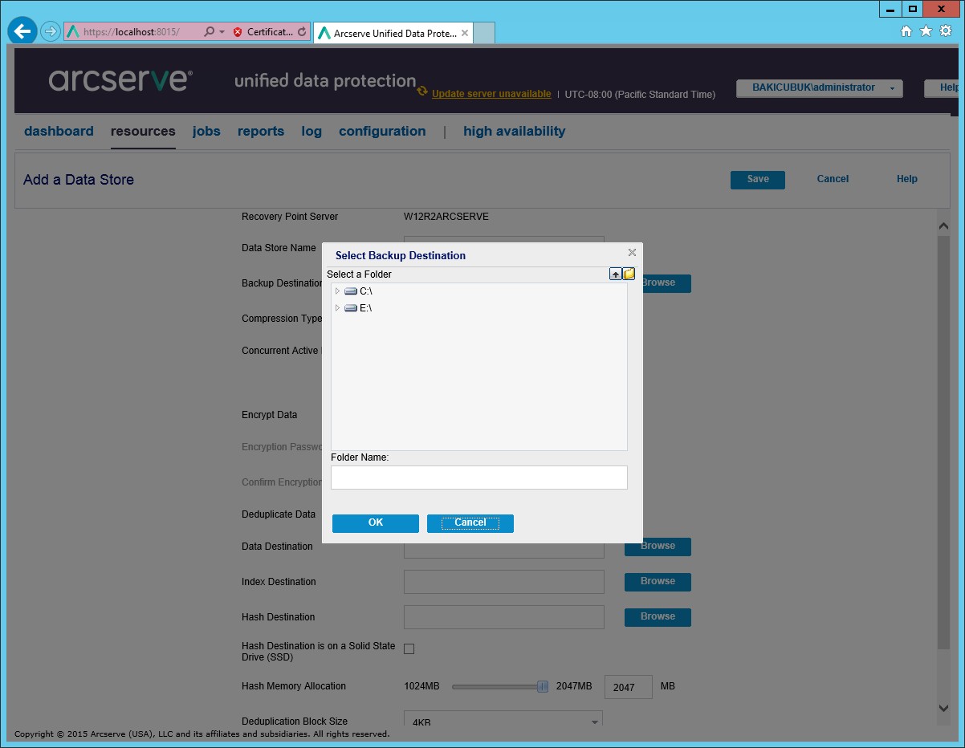Click the page scrollbar down arrow
Screen dimensions: 965x748
click(944, 708)
